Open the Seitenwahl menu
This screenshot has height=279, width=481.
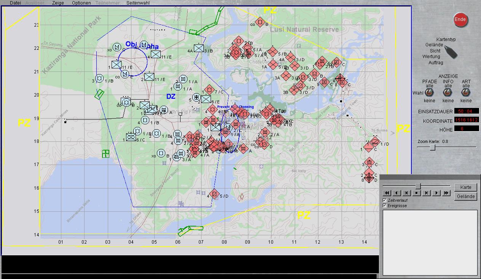[138, 3]
